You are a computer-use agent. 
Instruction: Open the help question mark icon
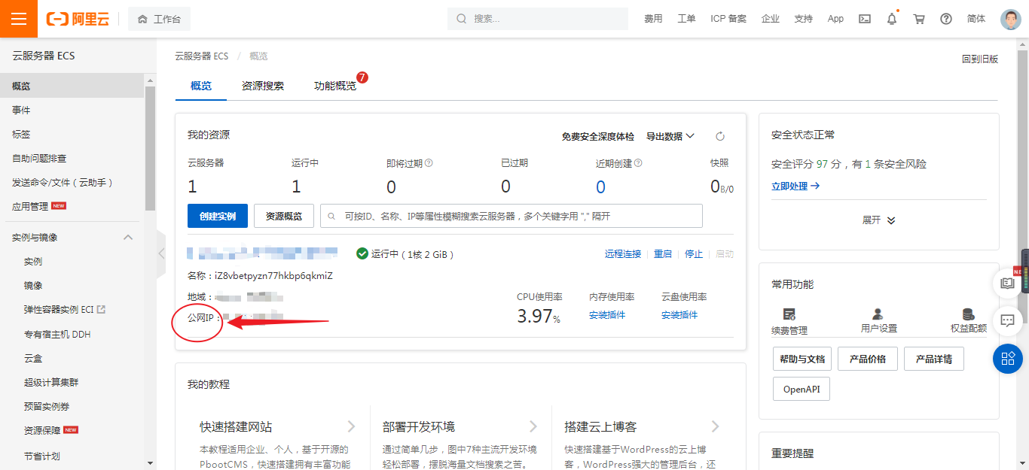tap(946, 19)
